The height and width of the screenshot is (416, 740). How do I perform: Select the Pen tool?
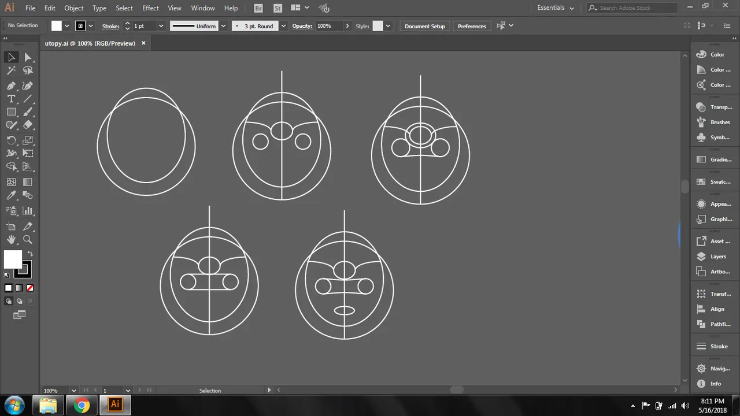(11, 86)
